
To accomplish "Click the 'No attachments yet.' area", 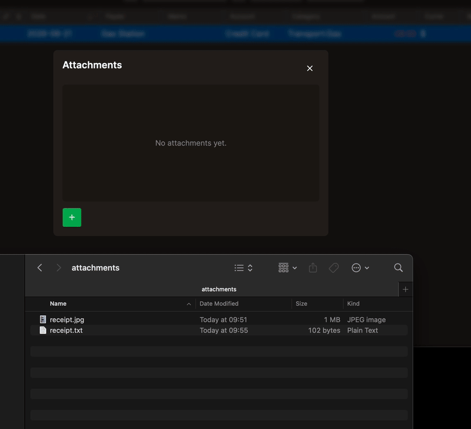I will (191, 143).
